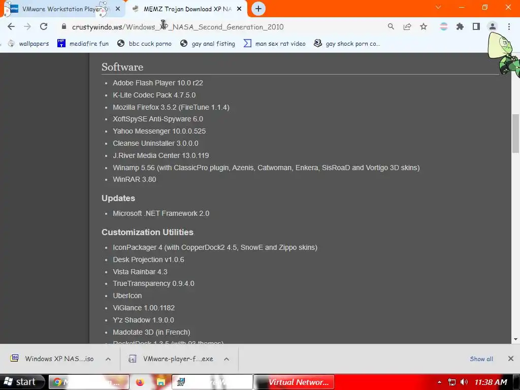Close the VMware Workstation Player tab
The image size is (520, 390).
point(118,9)
